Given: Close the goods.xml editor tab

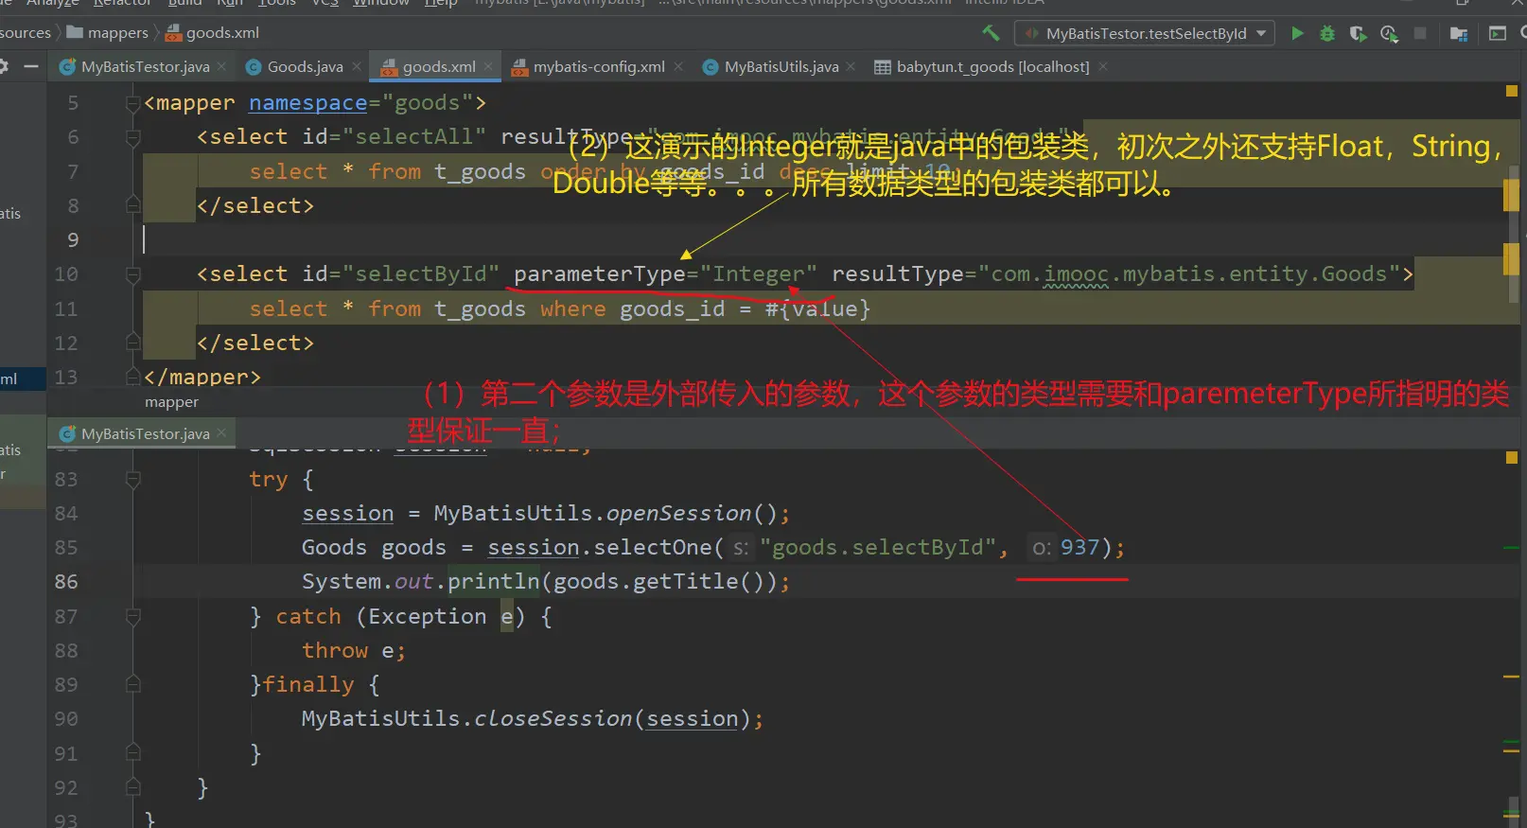Looking at the screenshot, I should [488, 66].
